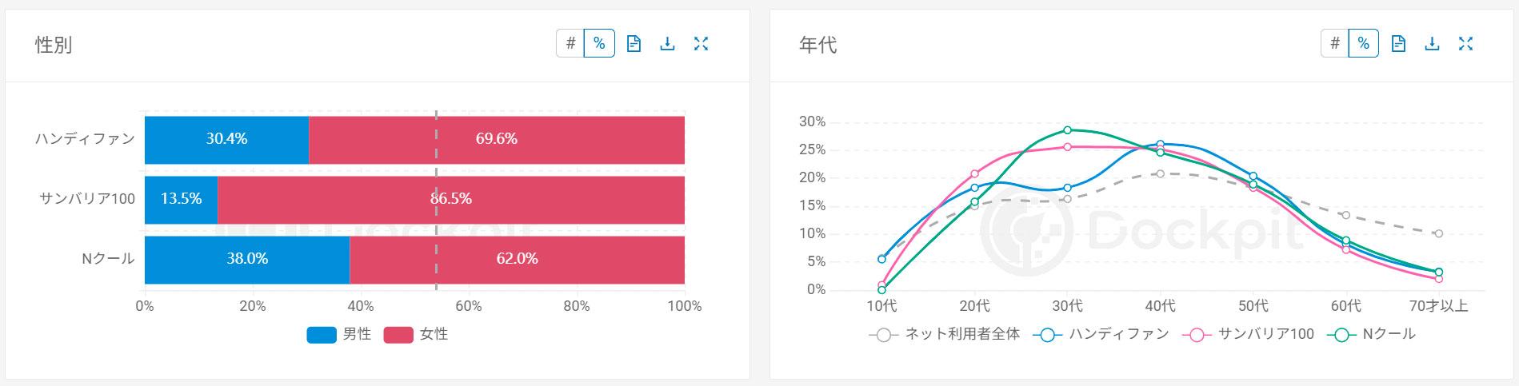The height and width of the screenshot is (386, 1519).
Task: Toggle ハンディファン line in legend
Action: click(x=1101, y=334)
